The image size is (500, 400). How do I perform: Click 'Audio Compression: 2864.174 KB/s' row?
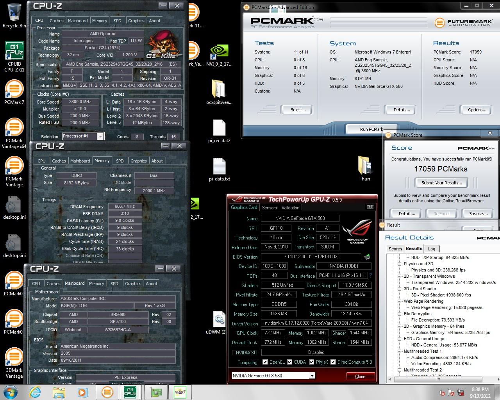tap(445, 357)
